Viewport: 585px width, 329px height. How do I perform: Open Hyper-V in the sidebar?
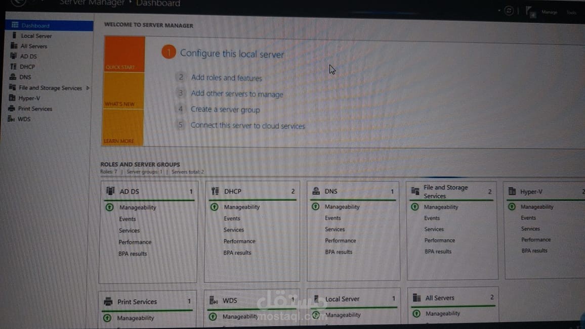point(29,99)
